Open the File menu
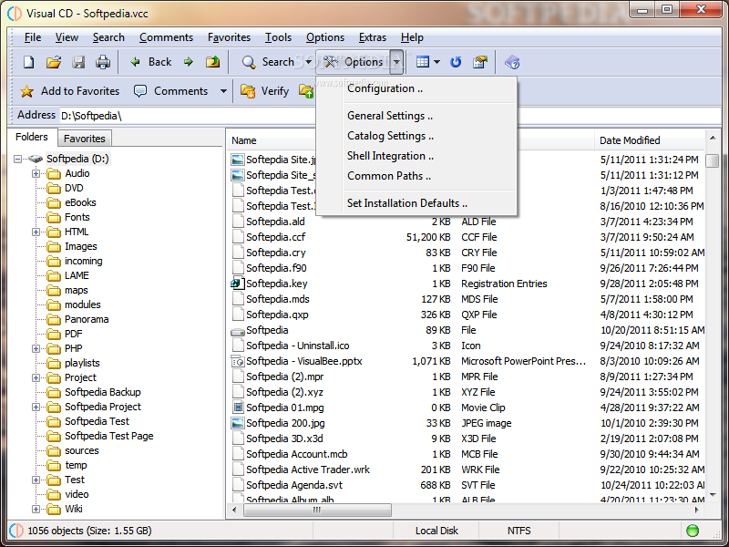This screenshot has width=729, height=547. (x=33, y=37)
